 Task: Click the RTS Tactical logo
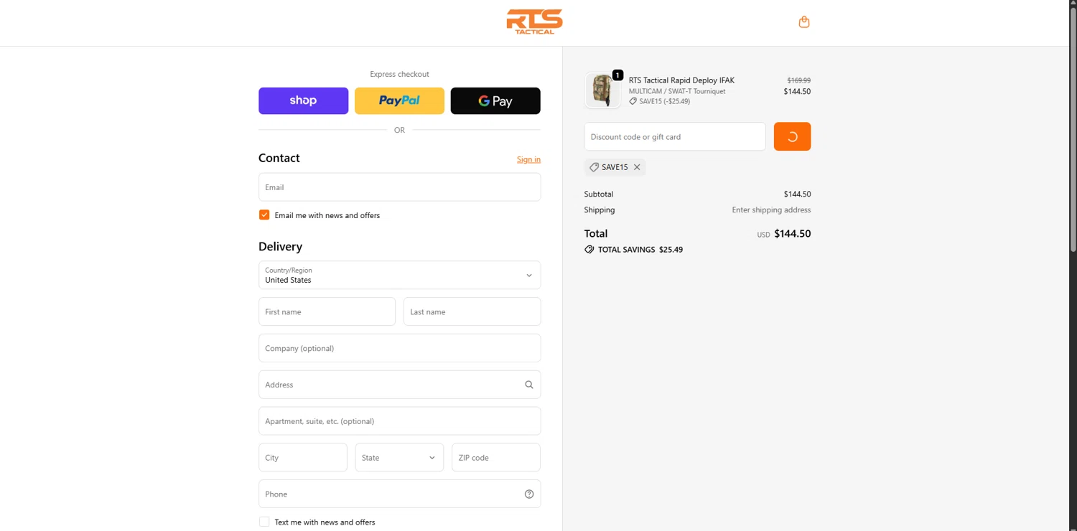point(534,22)
